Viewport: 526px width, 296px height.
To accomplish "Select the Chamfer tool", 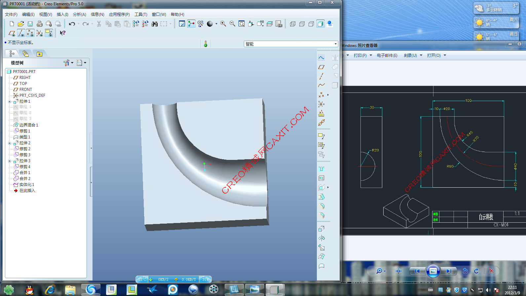I will click(321, 215).
